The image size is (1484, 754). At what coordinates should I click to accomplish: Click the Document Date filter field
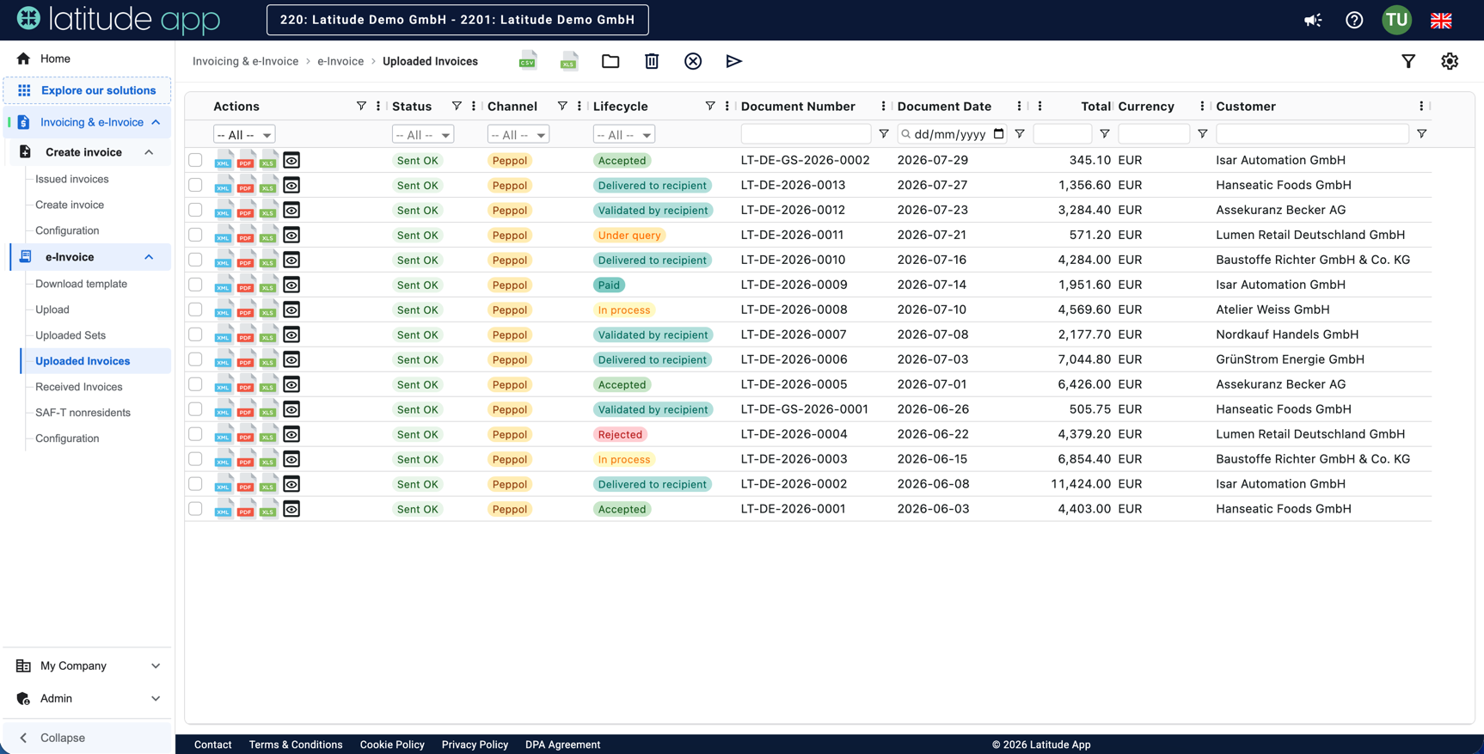(x=951, y=134)
